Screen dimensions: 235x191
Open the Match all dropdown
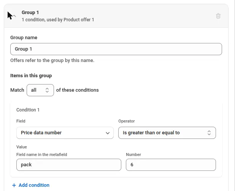[x=40, y=90]
